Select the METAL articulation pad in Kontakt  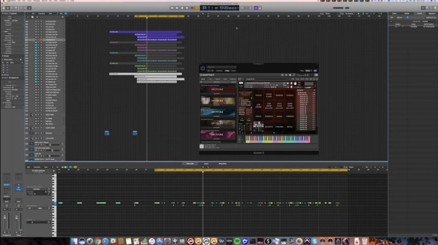click(x=290, y=127)
